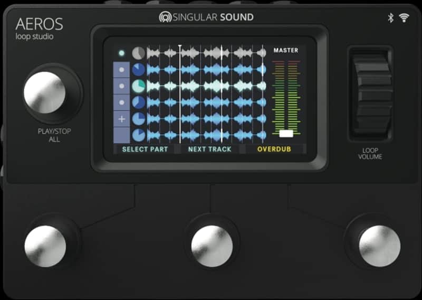Click the Singular Sound logo emblem
The height and width of the screenshot is (300, 422).
[x=165, y=17]
